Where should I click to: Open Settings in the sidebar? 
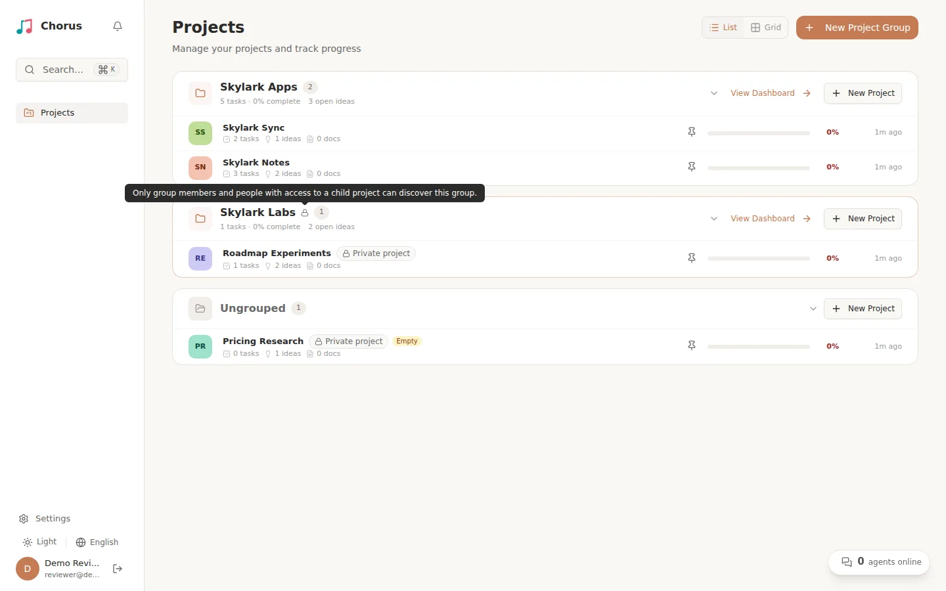(45, 519)
